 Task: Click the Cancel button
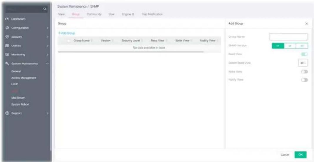coord(285,155)
